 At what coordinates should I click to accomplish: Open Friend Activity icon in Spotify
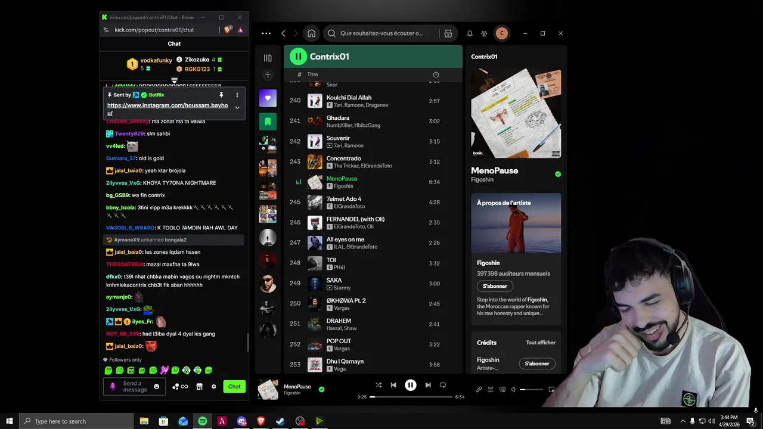click(x=484, y=33)
